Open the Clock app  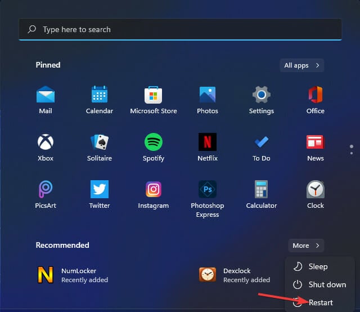coord(315,195)
